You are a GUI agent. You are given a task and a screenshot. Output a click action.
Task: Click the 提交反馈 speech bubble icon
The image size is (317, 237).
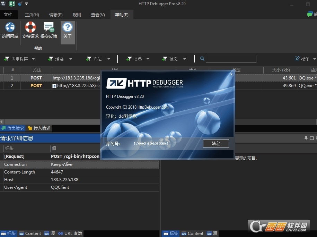(49, 27)
